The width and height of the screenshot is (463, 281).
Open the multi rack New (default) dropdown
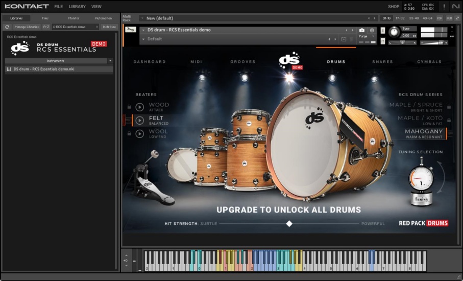pos(142,18)
